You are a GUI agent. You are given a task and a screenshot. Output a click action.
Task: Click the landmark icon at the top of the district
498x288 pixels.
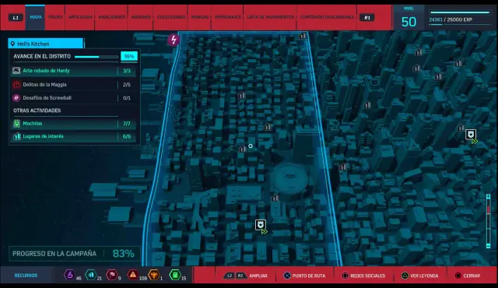(x=303, y=36)
